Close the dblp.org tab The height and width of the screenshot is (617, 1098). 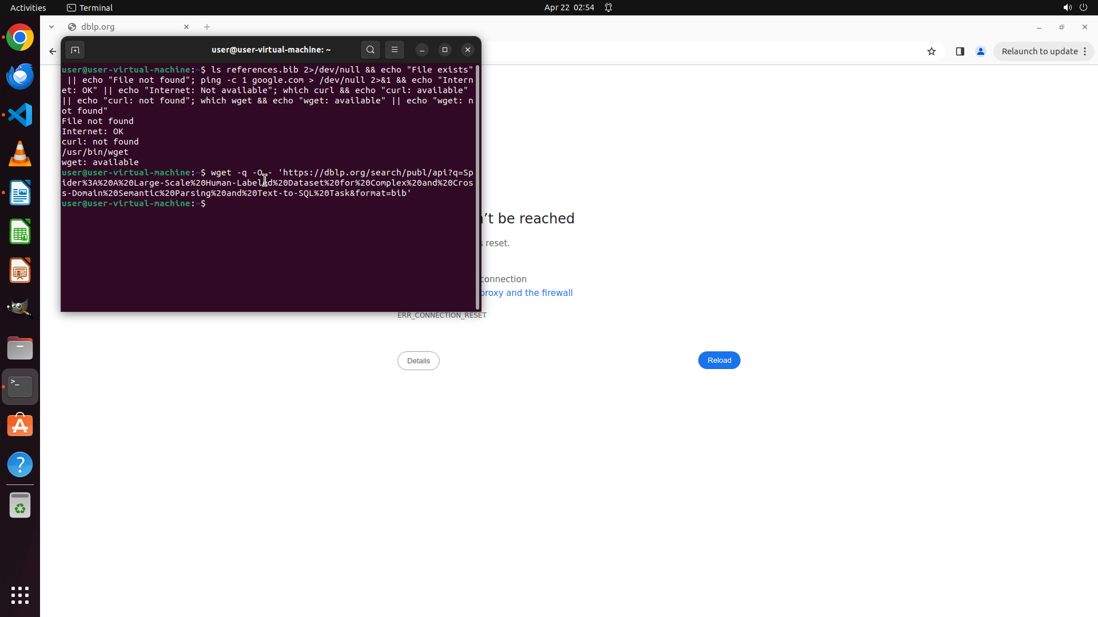point(186,27)
